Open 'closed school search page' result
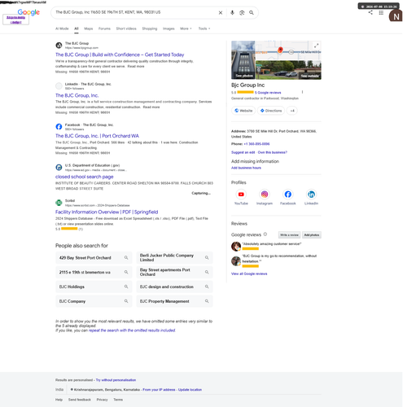The width and height of the screenshot is (407, 407). 85,177
